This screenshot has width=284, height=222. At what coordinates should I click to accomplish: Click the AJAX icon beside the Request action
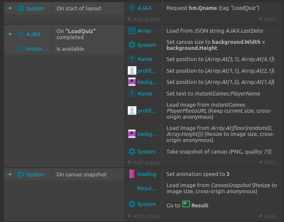132,8
